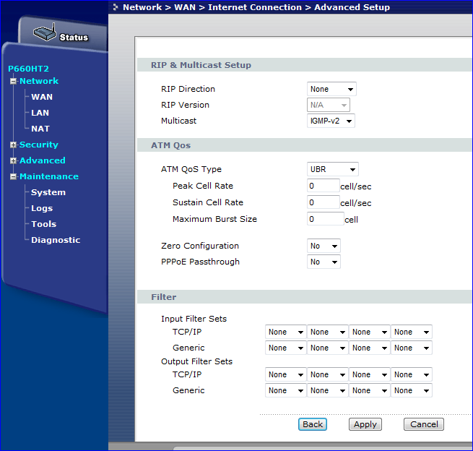Click the Back button
Screen dimensions: 473x451
click(313, 424)
